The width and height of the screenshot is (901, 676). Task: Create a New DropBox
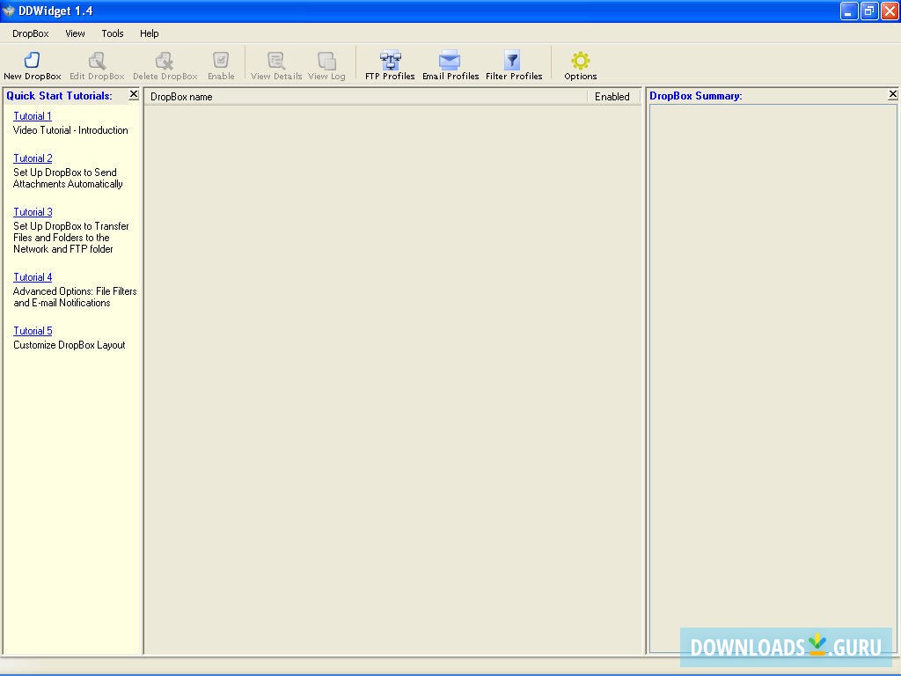point(32,63)
